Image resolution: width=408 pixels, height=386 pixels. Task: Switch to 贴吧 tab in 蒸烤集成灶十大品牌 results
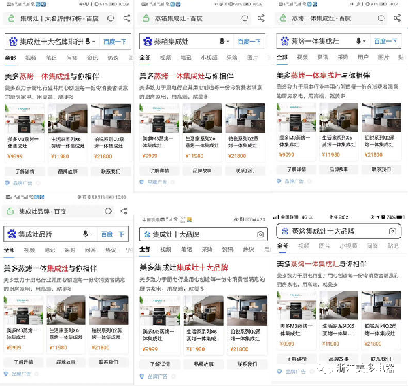[392, 246]
